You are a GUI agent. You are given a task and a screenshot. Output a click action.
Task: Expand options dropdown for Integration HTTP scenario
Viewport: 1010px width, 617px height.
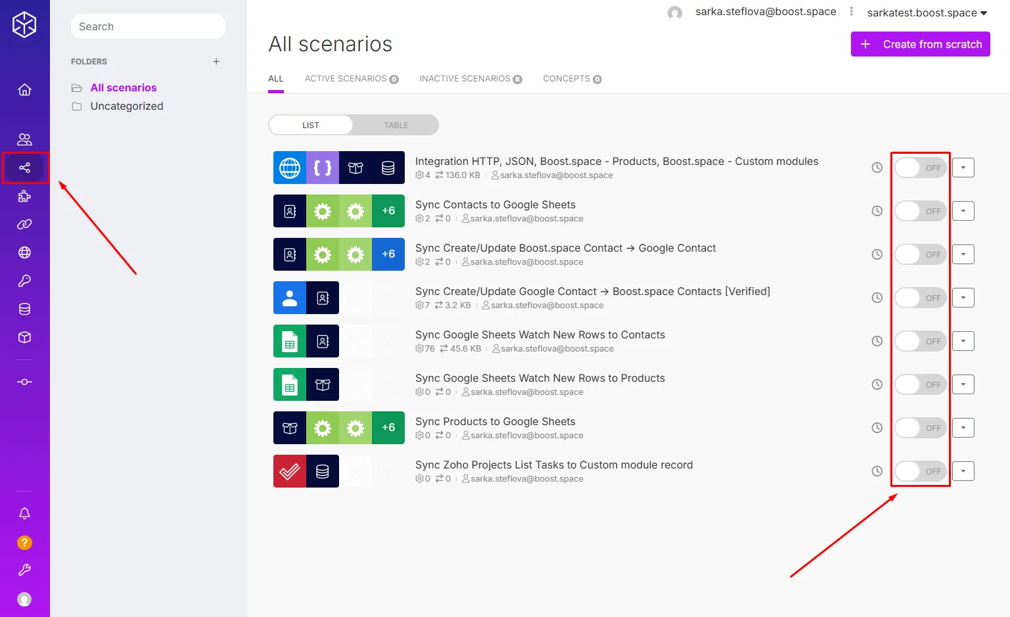(963, 168)
